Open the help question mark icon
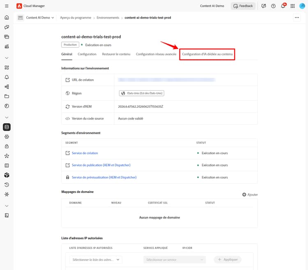 click(x=273, y=6)
